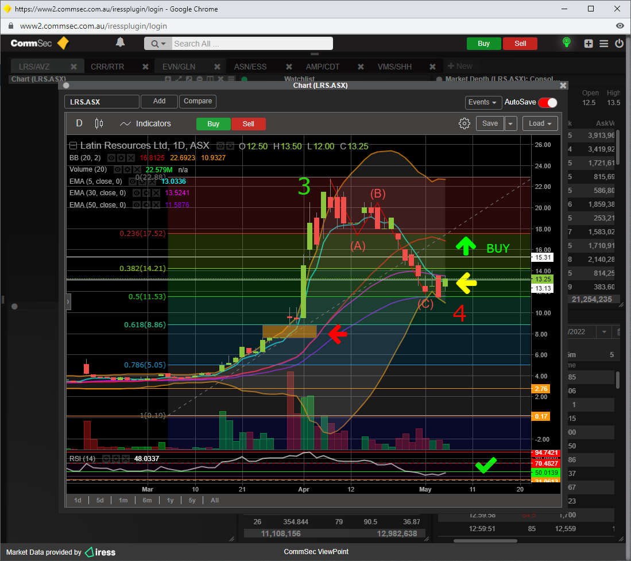
Task: Toggle visibility of EMA (30, close, 0)
Action: pyautogui.click(x=137, y=193)
